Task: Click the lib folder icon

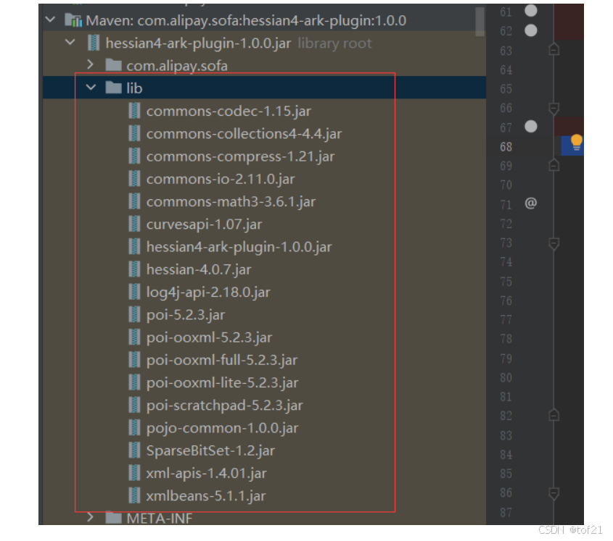Action: tap(113, 88)
